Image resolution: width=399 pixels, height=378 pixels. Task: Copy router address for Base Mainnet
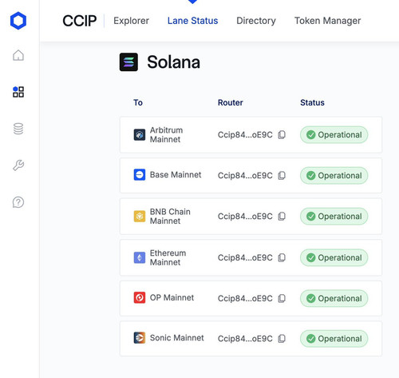pyautogui.click(x=282, y=176)
